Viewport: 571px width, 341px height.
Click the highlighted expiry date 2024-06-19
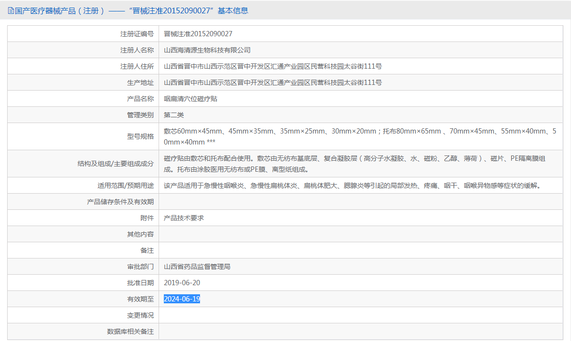click(x=182, y=299)
